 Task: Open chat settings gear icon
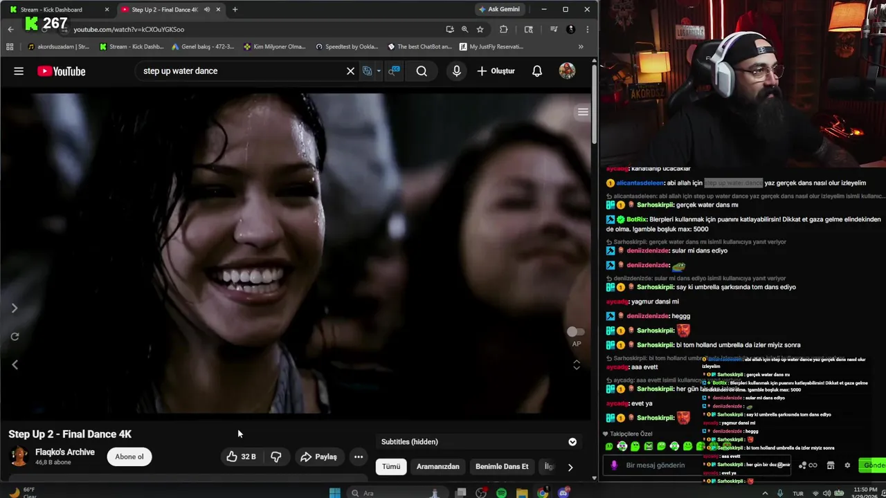point(847,465)
